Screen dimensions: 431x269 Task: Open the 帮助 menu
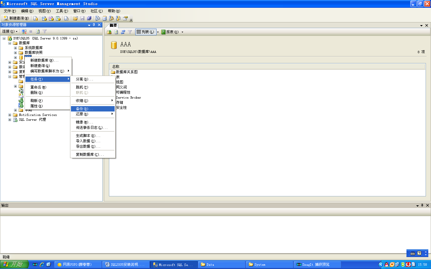coord(114,11)
